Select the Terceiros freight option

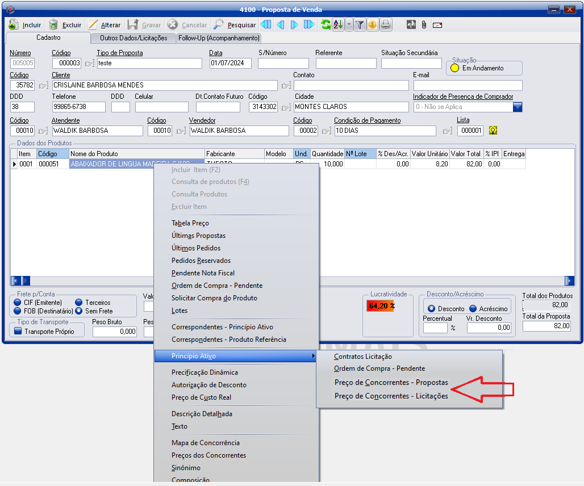pyautogui.click(x=79, y=303)
